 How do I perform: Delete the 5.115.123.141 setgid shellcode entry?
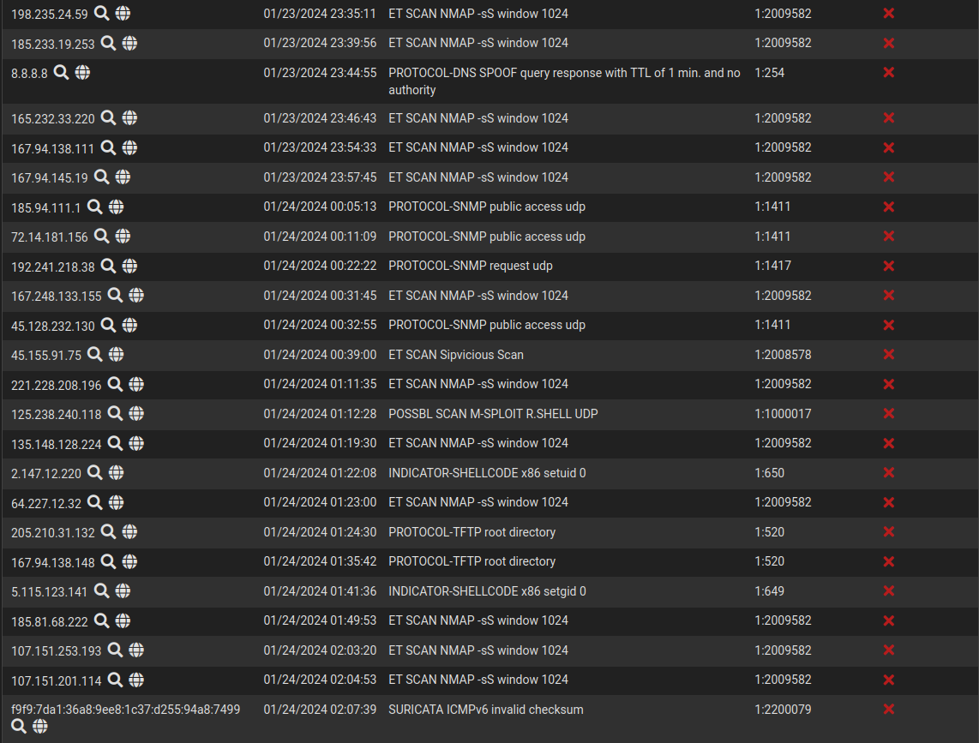pos(889,590)
